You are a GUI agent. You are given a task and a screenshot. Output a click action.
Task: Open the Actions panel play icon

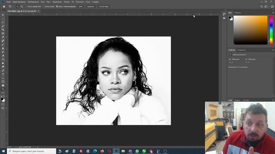click(224, 18)
